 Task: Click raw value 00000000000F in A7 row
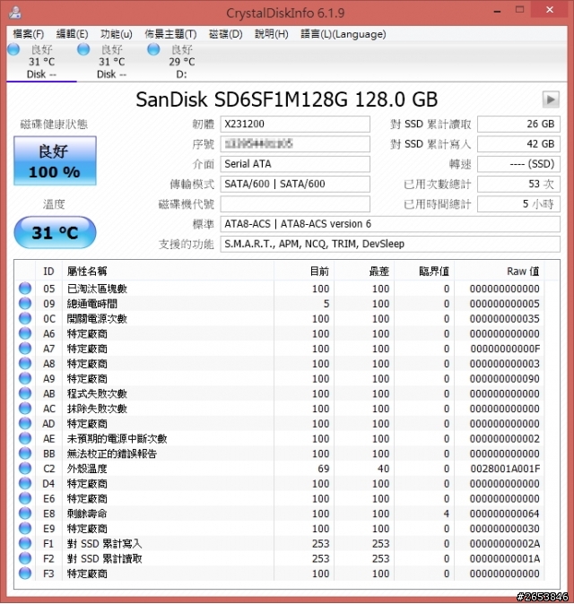(505, 349)
